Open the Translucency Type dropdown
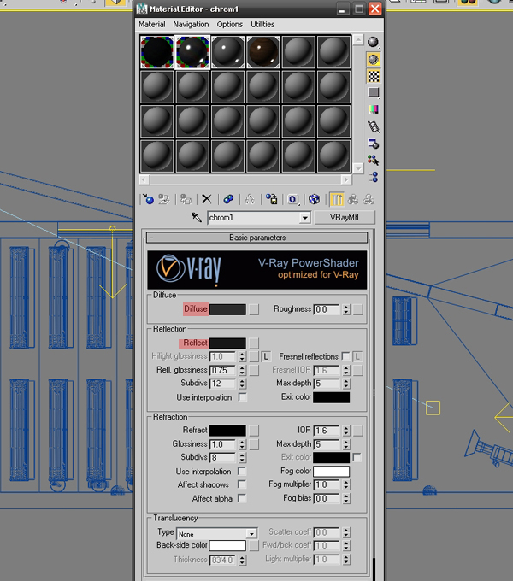Viewport: 513px width, 581px height. 216,533
